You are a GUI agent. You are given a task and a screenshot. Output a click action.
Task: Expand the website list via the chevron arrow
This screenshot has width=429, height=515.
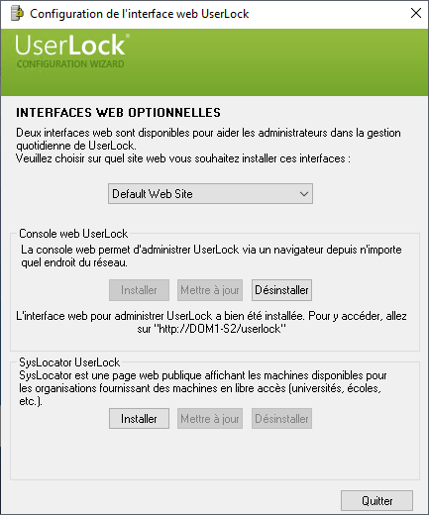304,194
